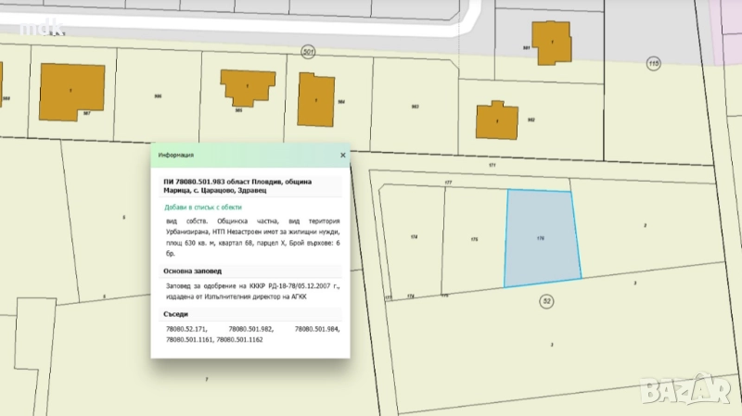This screenshot has height=416, width=742.
Task: Click the circled 501 district marker
Action: pyautogui.click(x=308, y=51)
